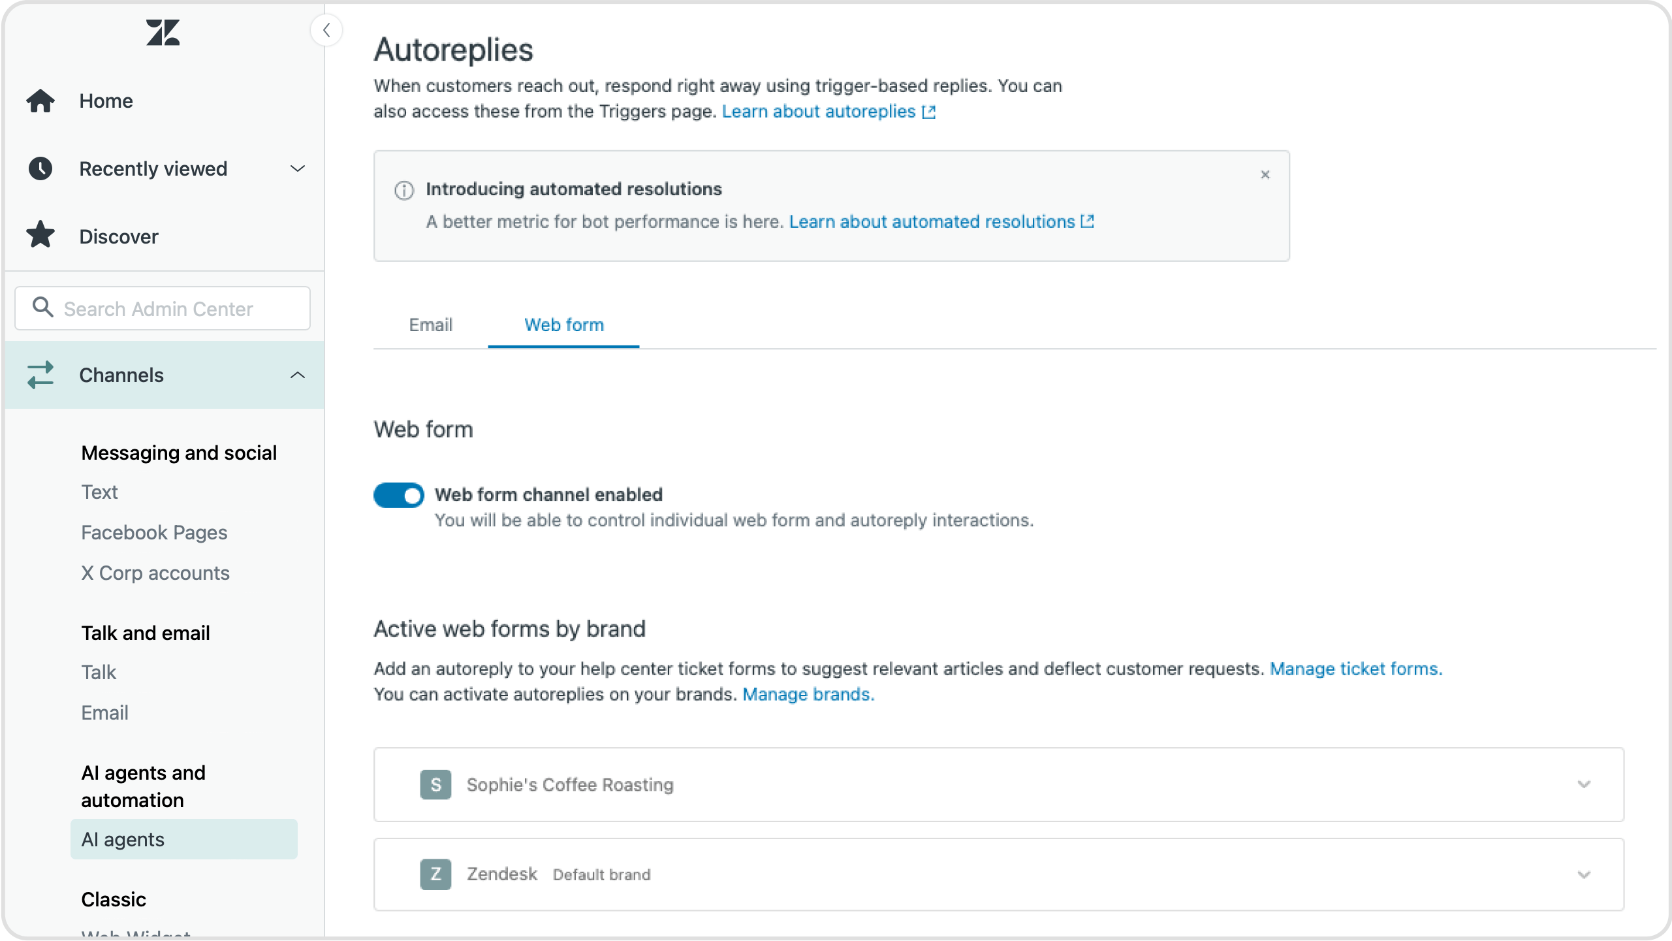Click the Channels arrows icon
The width and height of the screenshot is (1672, 941).
[x=40, y=375]
